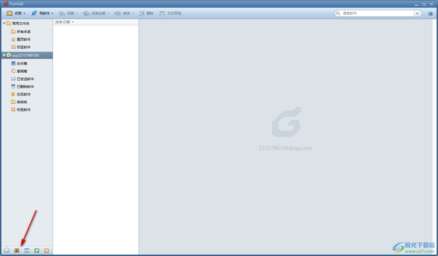The width and height of the screenshot is (438, 256).
Task: Open the 收取 dropdown arrow
Action: click(25, 13)
